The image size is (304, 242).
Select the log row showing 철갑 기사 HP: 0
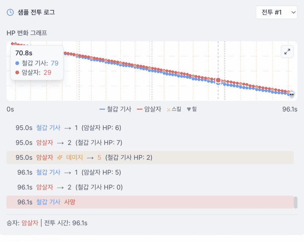[150, 187]
